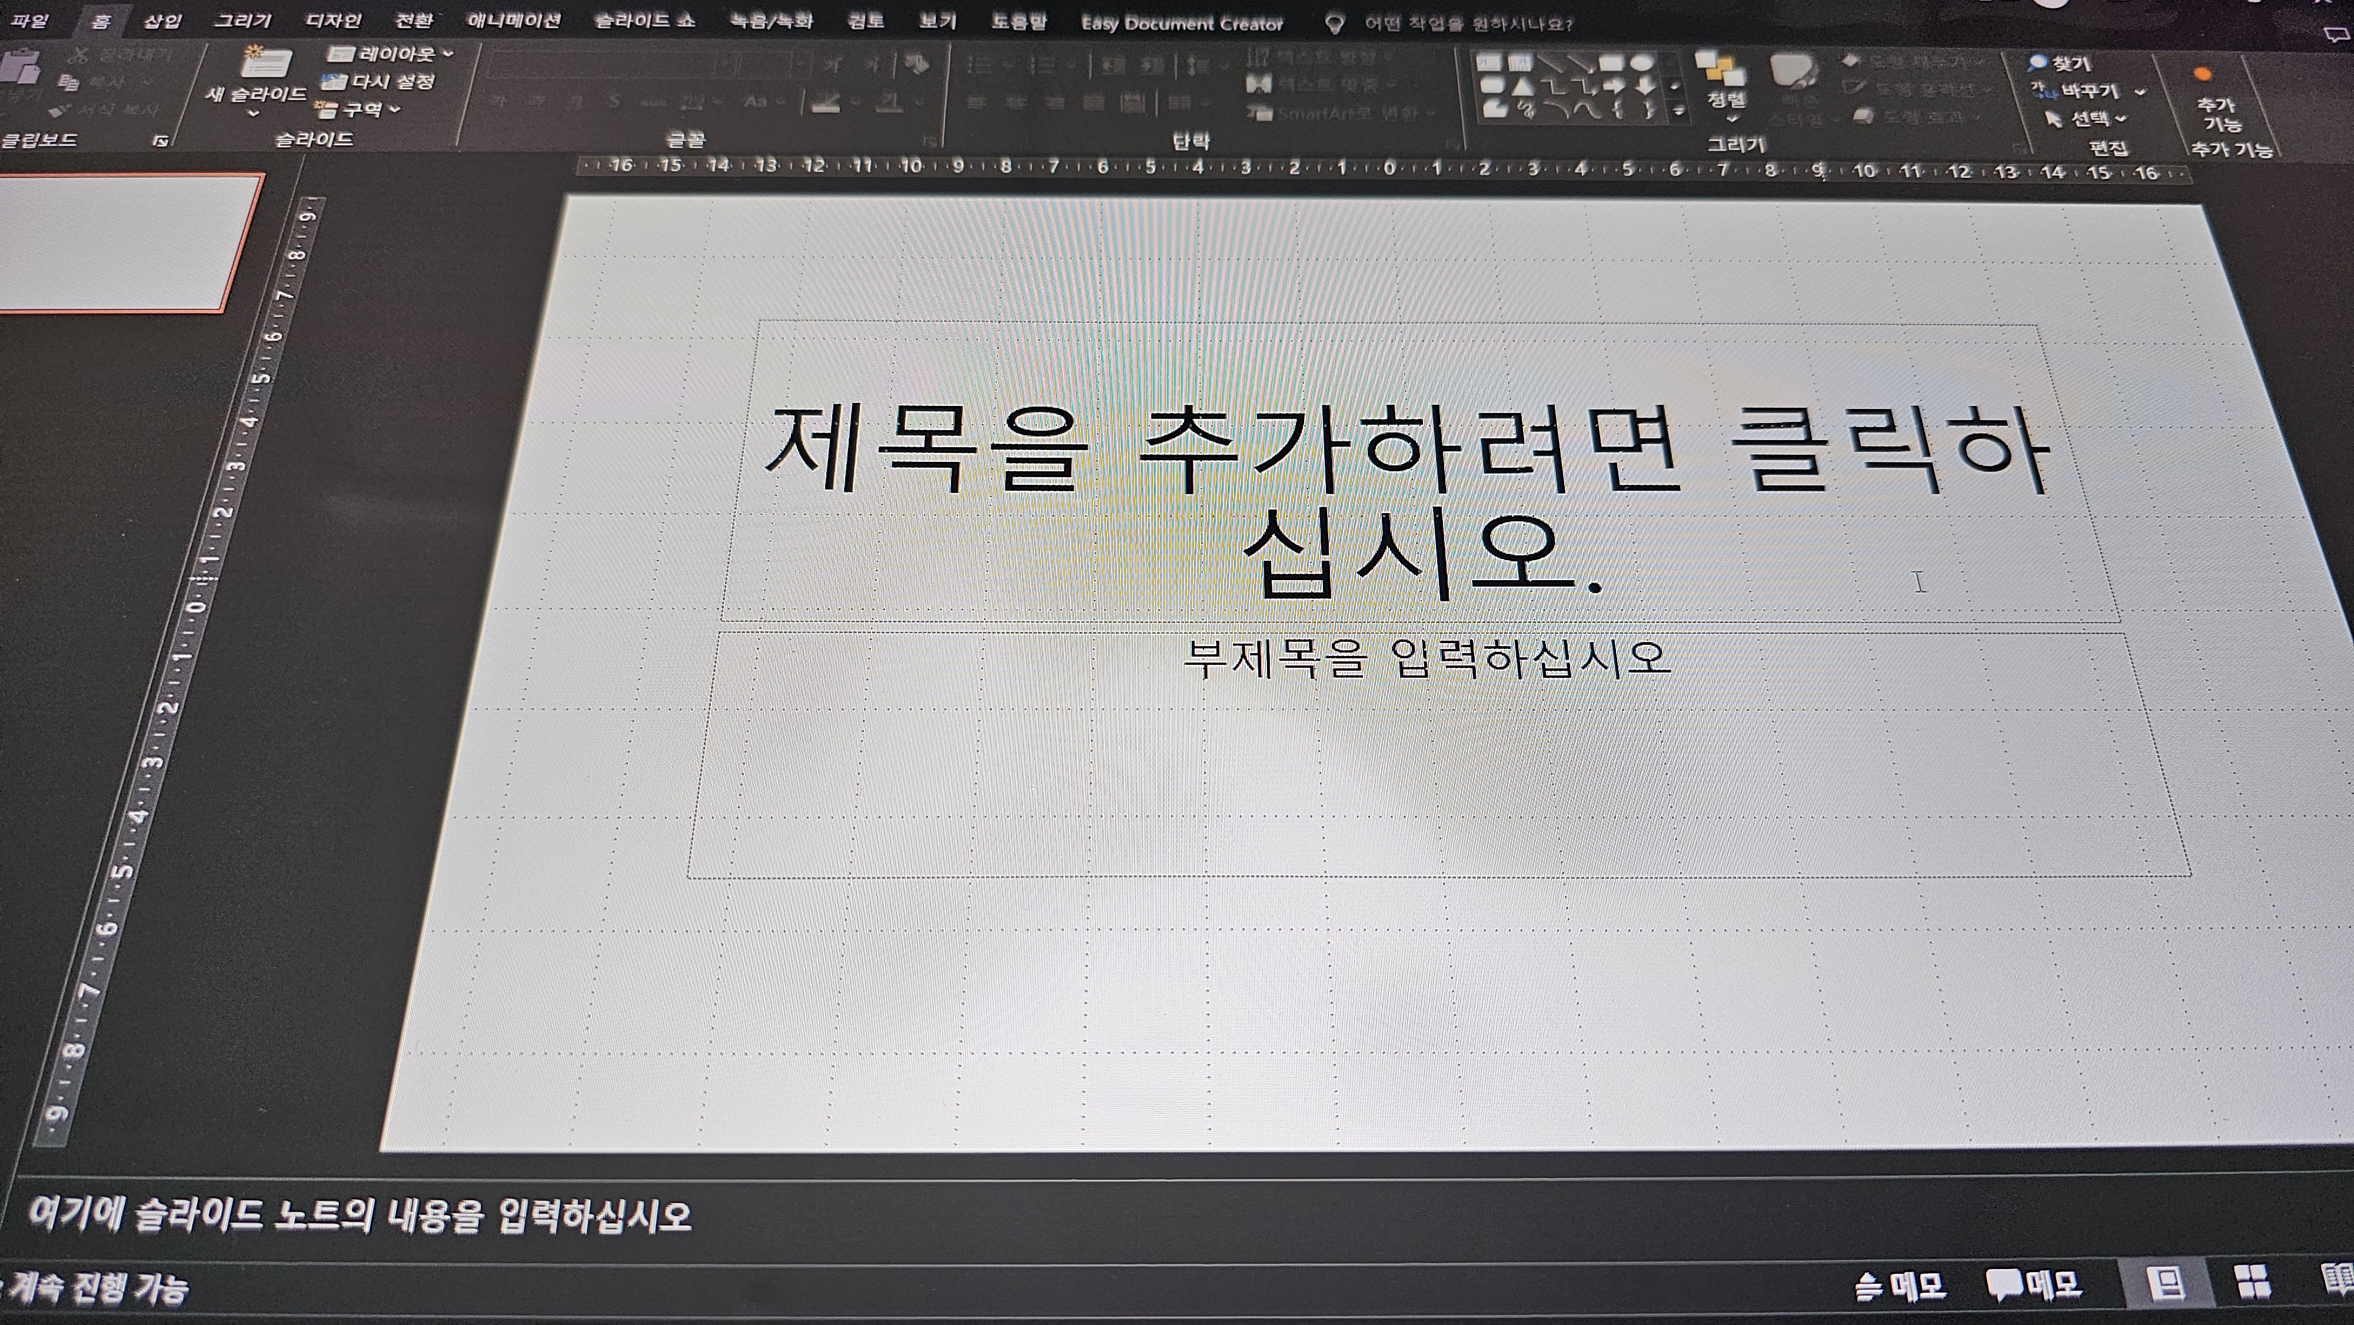Click 다시 설정 (Reset) slide icon

tap(334, 82)
